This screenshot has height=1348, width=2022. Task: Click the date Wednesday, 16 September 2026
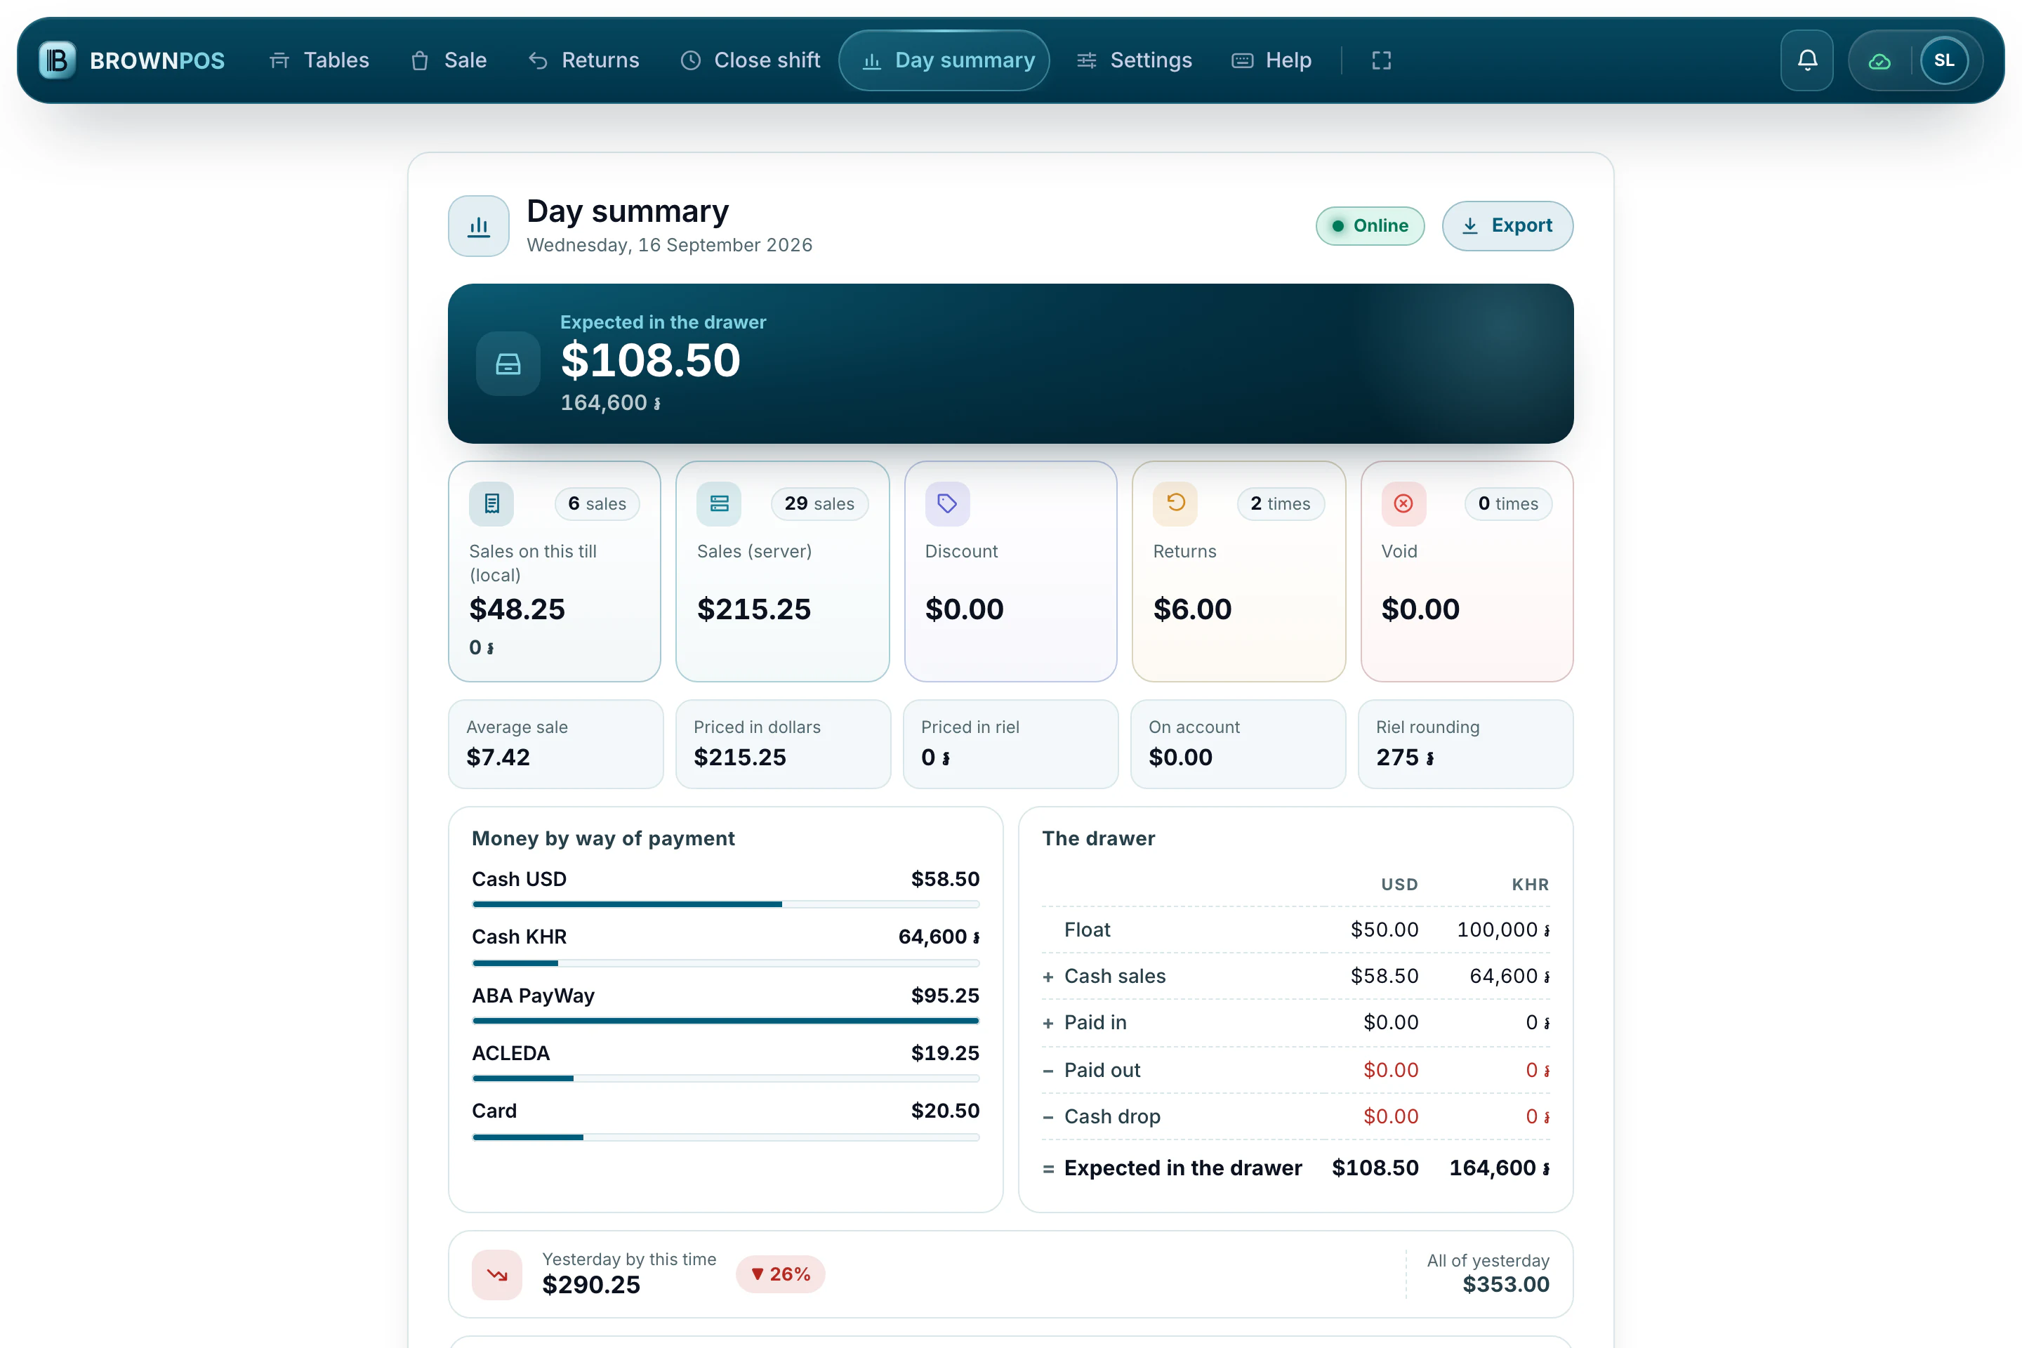(669, 245)
